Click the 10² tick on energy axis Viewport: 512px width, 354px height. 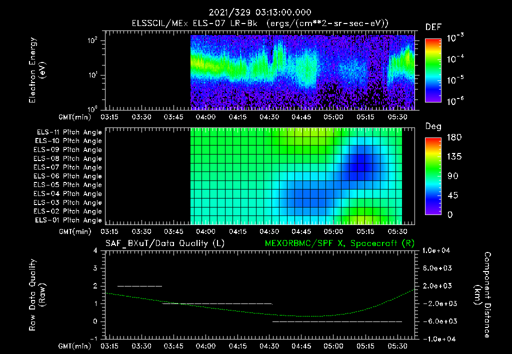point(92,41)
